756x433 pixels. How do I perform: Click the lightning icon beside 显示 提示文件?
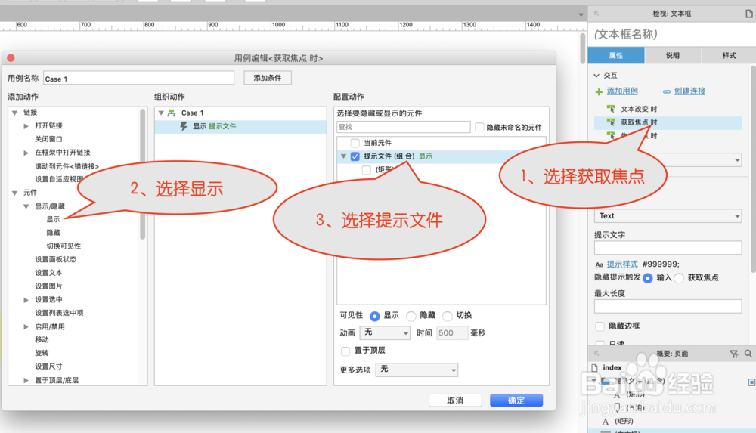184,126
